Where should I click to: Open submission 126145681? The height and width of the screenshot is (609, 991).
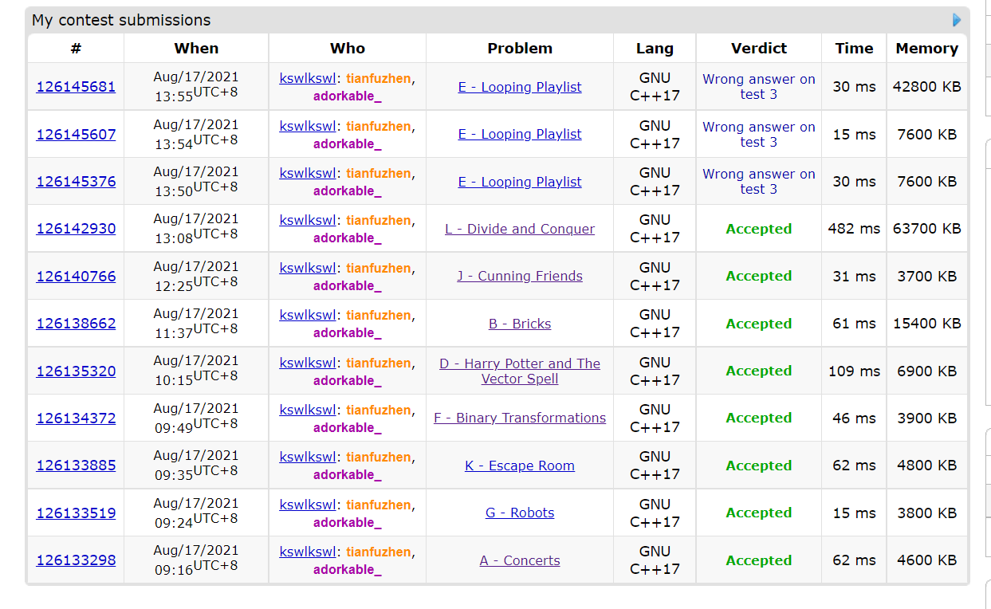(76, 87)
